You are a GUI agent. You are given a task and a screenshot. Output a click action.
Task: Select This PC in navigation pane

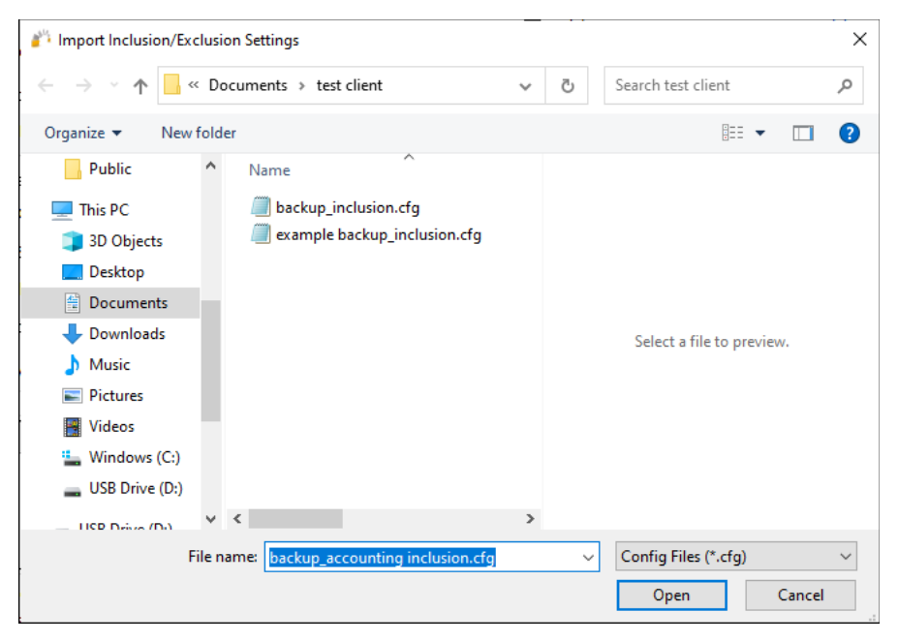point(104,210)
